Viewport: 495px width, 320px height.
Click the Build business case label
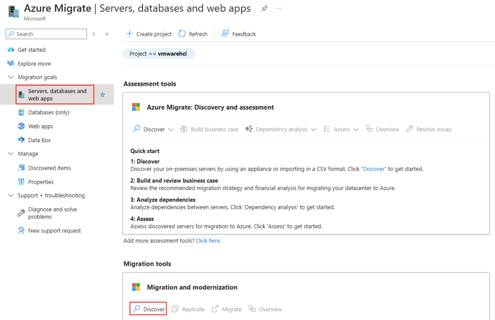[214, 130]
